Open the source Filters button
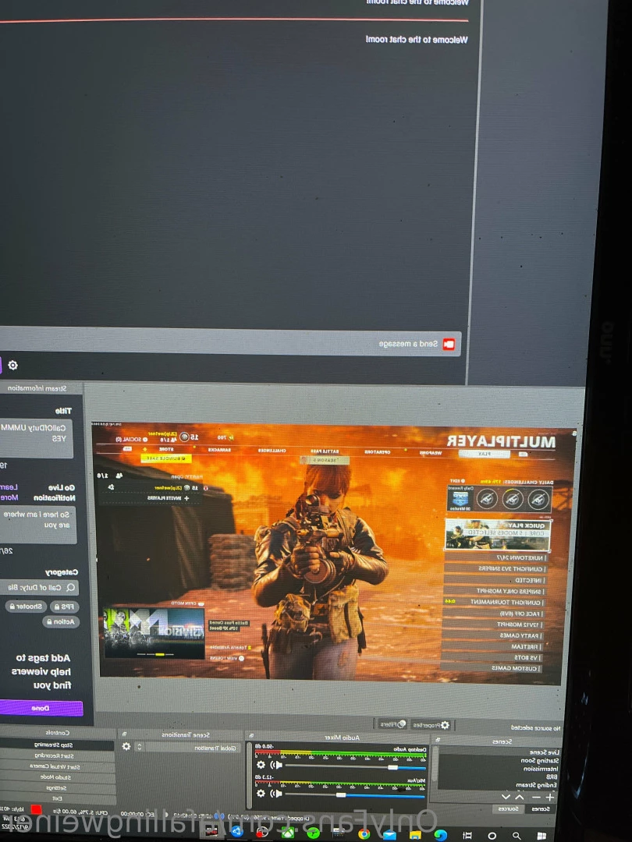The height and width of the screenshot is (842, 632). [392, 723]
